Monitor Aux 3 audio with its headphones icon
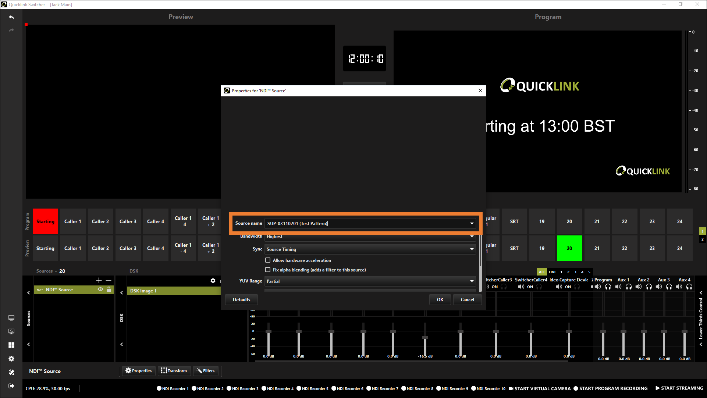 669,287
